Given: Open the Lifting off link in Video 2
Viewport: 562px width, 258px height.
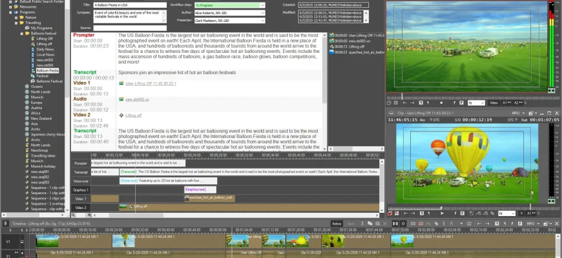Looking at the screenshot, I should [133, 115].
